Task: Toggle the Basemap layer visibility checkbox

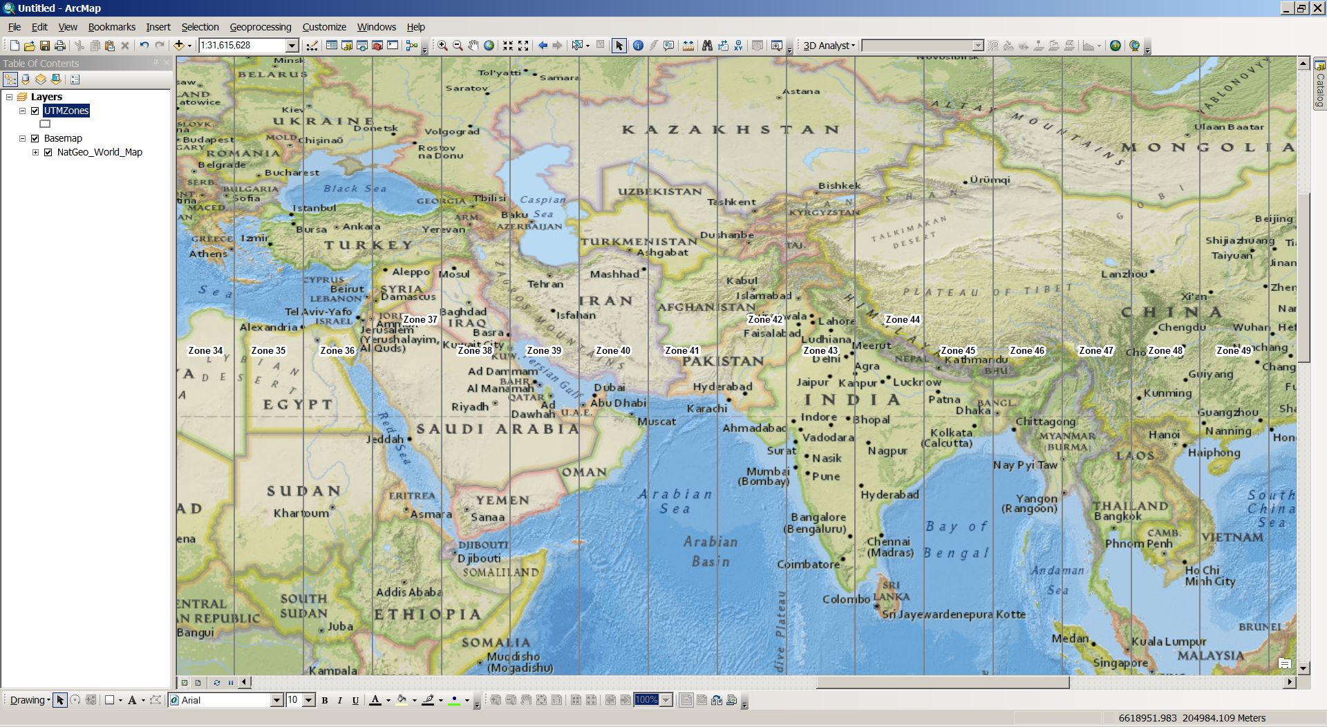Action: click(x=35, y=138)
